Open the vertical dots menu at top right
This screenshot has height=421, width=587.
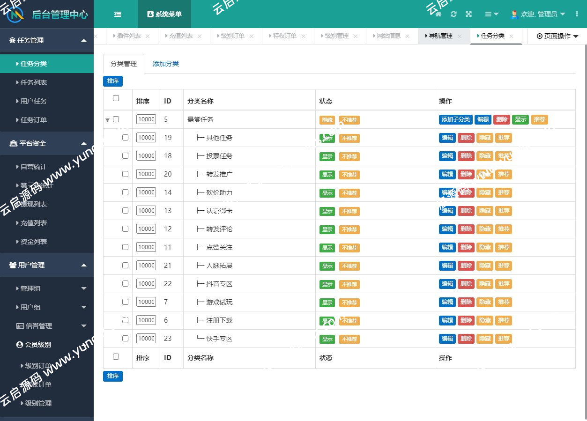(577, 14)
